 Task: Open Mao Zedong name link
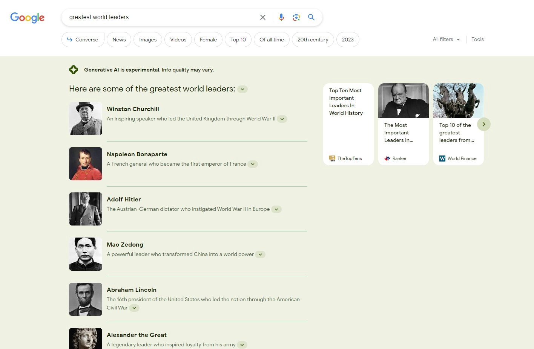point(125,244)
